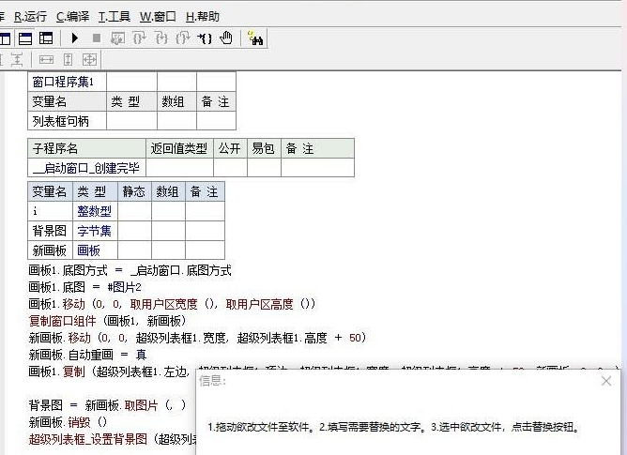Click the 背景图 = 新画板.取图片 line
The width and height of the screenshot is (627, 455).
click(107, 405)
